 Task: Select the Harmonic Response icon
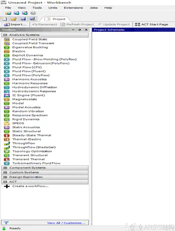click(7, 83)
